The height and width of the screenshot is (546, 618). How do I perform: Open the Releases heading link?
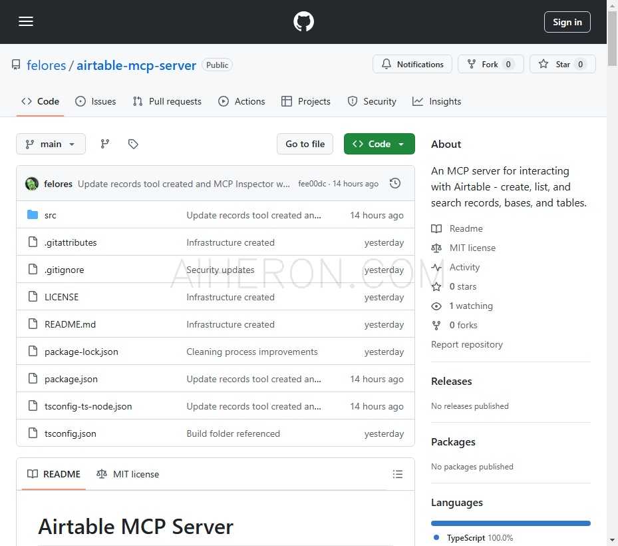pos(451,381)
